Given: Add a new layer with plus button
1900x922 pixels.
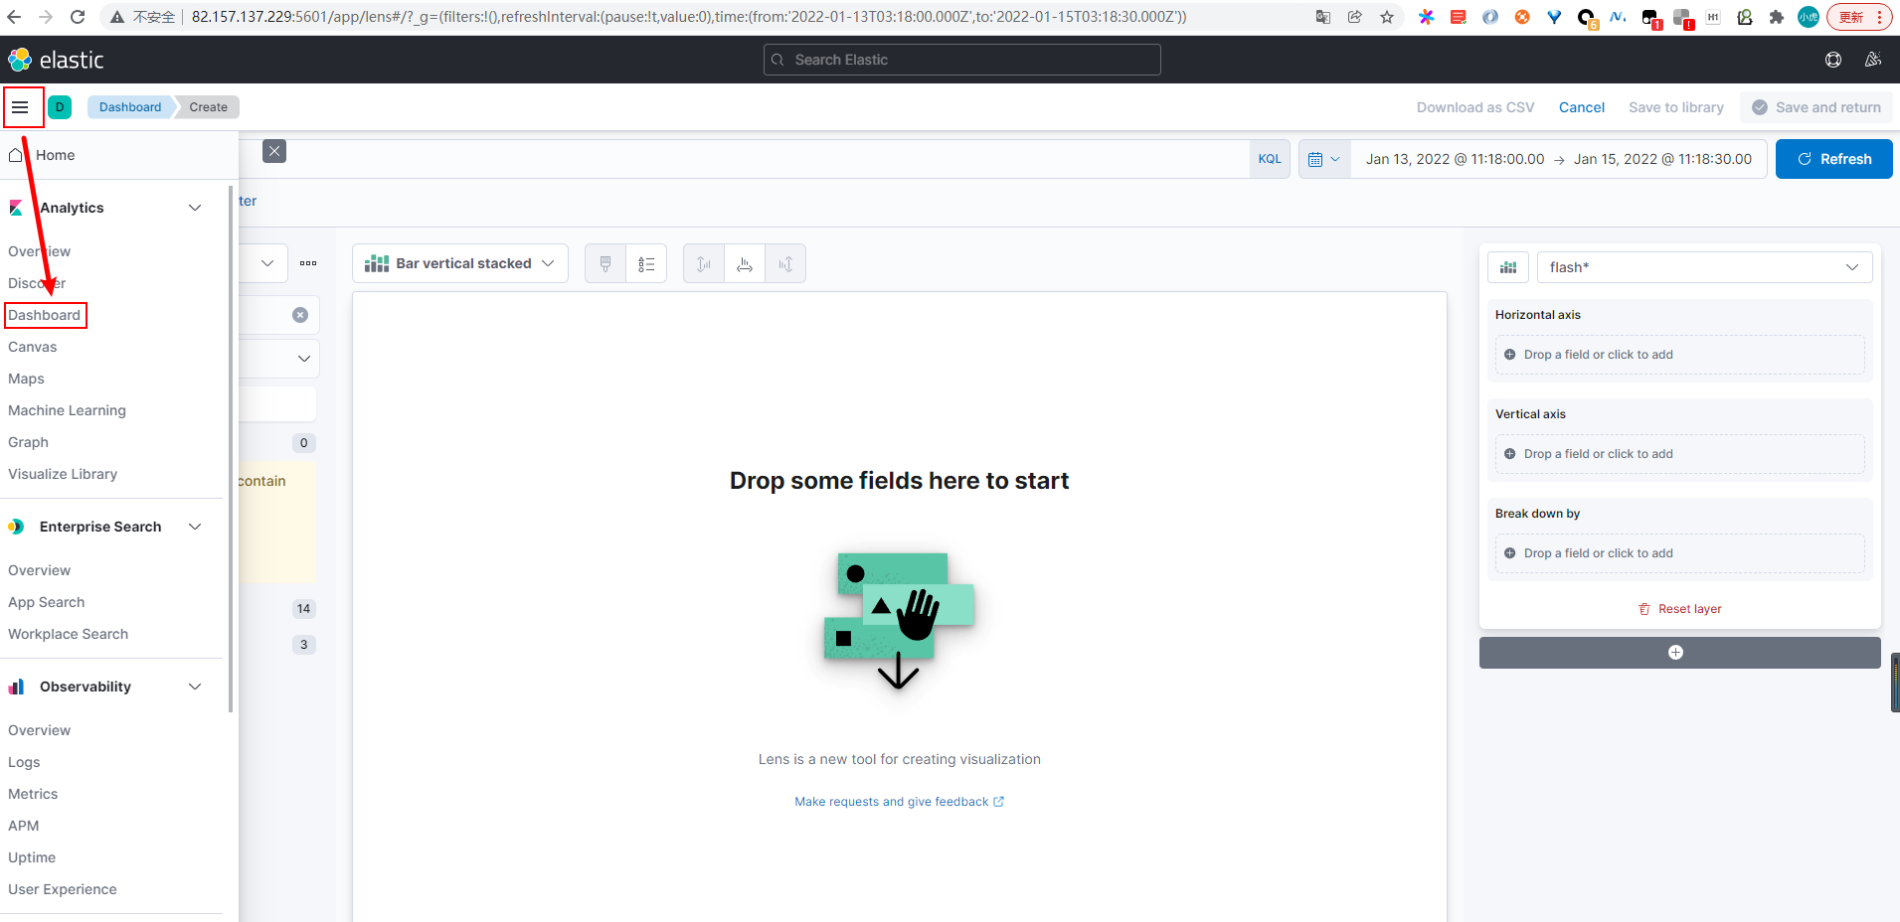Looking at the screenshot, I should (1679, 653).
